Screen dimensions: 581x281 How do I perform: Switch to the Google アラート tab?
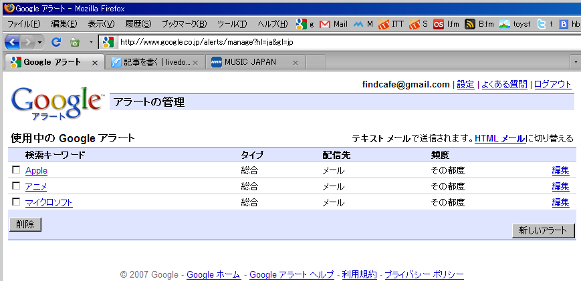(x=54, y=62)
